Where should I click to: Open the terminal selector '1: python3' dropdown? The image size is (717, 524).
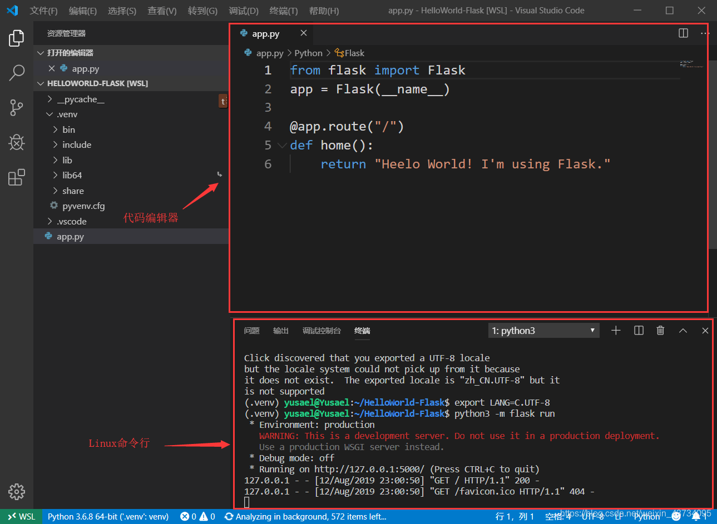point(543,331)
